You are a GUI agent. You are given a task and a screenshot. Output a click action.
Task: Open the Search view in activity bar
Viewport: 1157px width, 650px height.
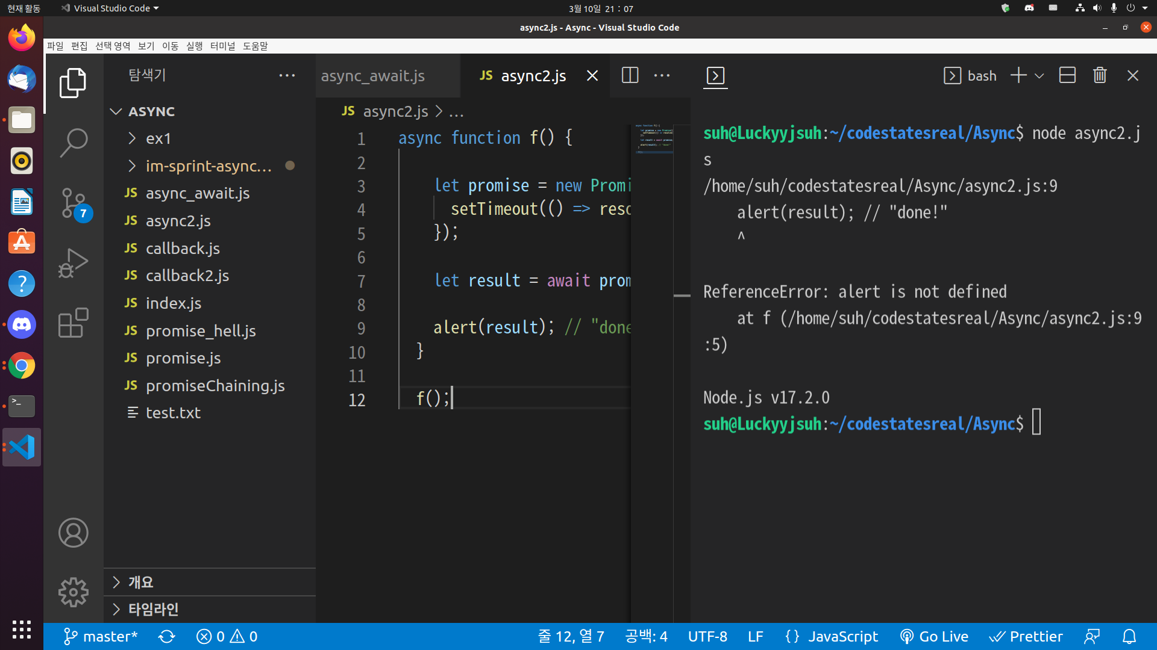(74, 143)
